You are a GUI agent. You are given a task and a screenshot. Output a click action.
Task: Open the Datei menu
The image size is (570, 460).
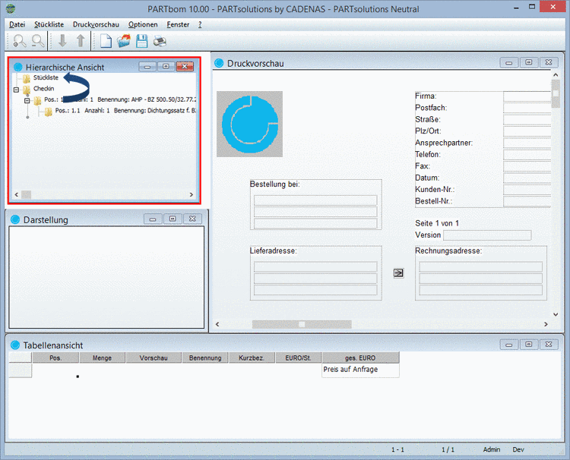pos(17,24)
